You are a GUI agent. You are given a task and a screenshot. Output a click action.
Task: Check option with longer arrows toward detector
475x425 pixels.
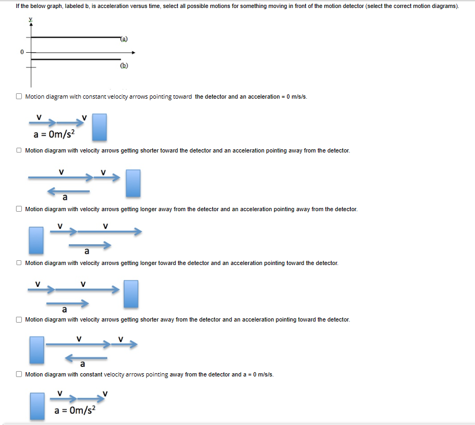coord(19,262)
